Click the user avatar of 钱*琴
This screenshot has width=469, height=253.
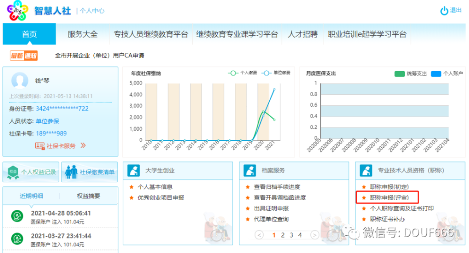[x=20, y=80]
